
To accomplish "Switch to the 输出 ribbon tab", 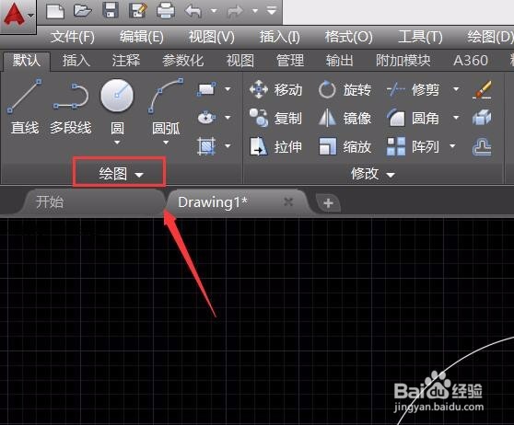I will click(x=339, y=61).
